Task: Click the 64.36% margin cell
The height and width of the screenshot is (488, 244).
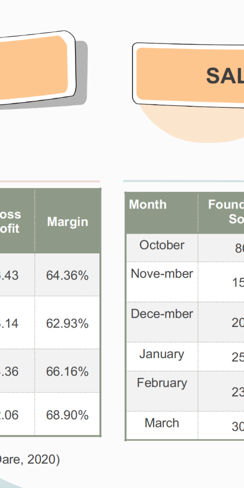Action: click(x=67, y=275)
